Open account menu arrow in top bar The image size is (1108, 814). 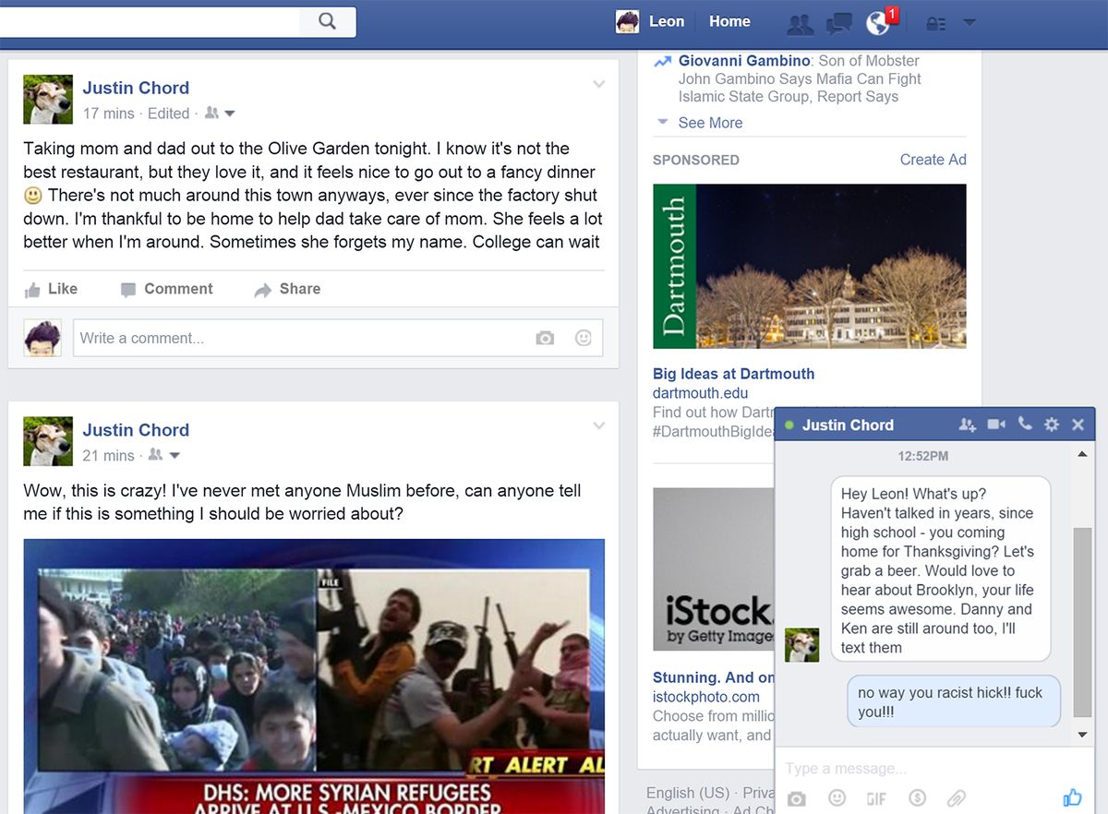point(969,22)
